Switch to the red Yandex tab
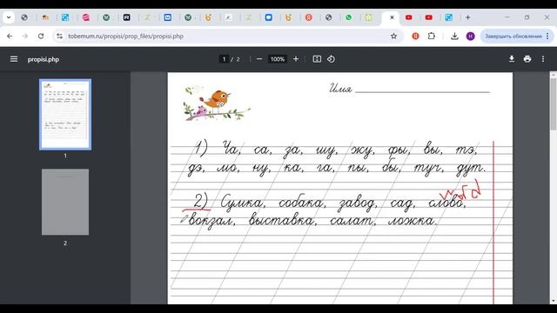This screenshot has width=557, height=313. [309, 17]
